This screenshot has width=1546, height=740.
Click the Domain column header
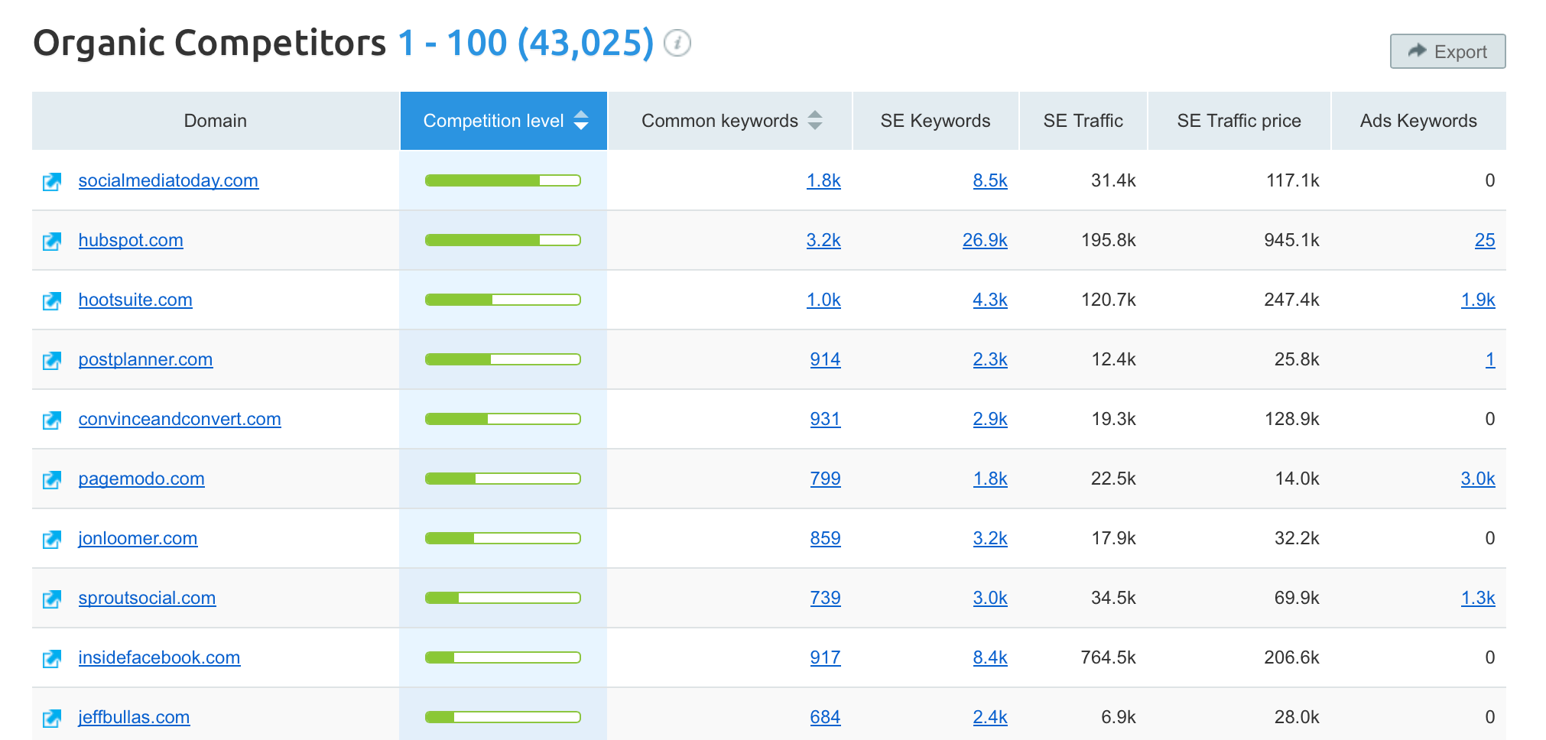(x=216, y=121)
